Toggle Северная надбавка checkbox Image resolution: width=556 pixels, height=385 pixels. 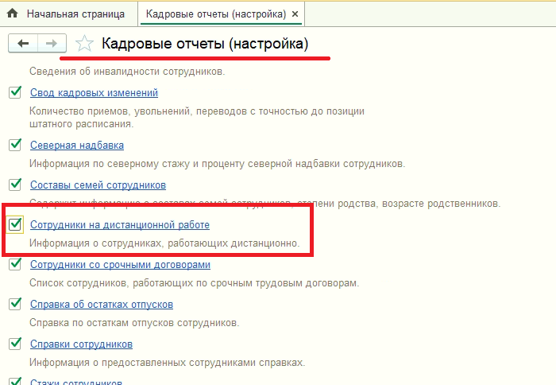point(15,145)
